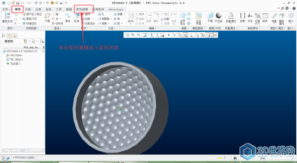Click Refit zoom icon in graphics toolbar
Viewport: 297px width, 163px height.
[x=127, y=35]
